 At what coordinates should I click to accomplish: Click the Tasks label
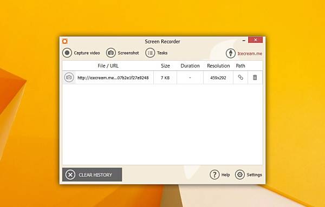pyautogui.click(x=162, y=53)
